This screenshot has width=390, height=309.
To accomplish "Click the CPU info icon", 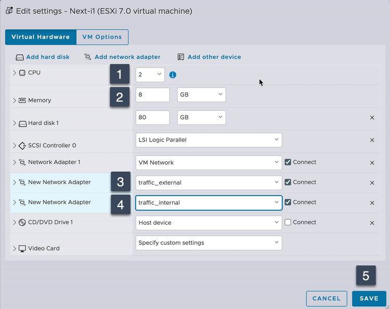I will point(173,75).
